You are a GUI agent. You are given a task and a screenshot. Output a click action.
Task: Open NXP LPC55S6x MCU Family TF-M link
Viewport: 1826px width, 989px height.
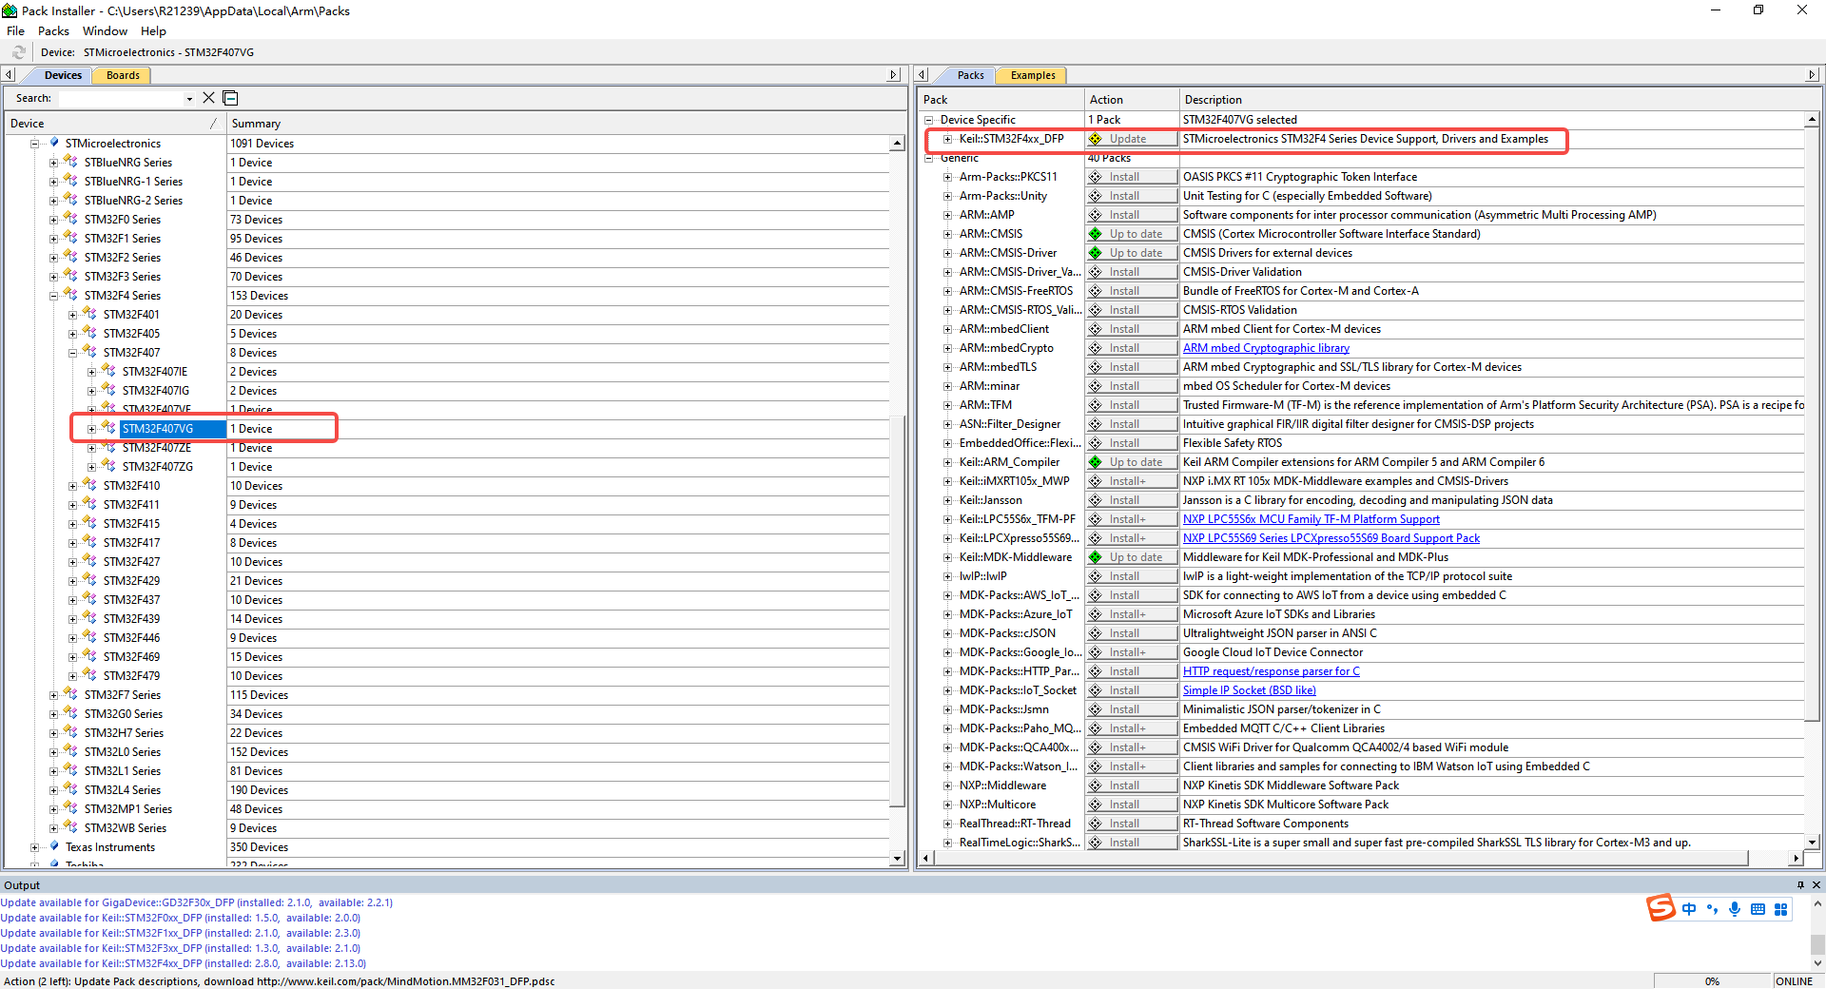(1311, 519)
